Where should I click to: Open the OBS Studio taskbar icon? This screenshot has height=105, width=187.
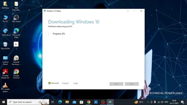coord(103,102)
